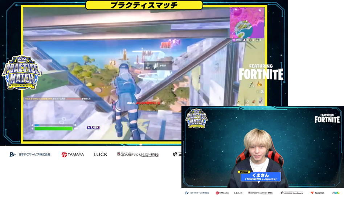Click the TAMAYA sponsor logo in left bar
Screen dimensions: 344x197
click(73, 155)
